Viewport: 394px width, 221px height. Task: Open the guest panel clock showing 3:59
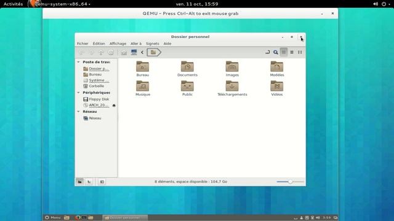(x=327, y=218)
